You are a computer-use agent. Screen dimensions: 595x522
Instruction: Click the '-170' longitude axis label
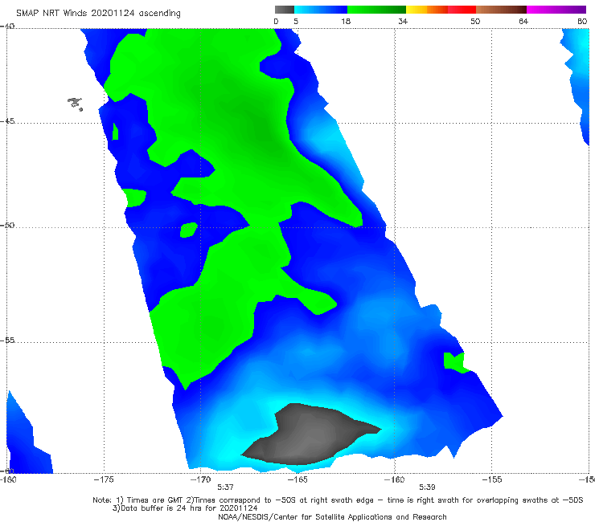(x=200, y=479)
